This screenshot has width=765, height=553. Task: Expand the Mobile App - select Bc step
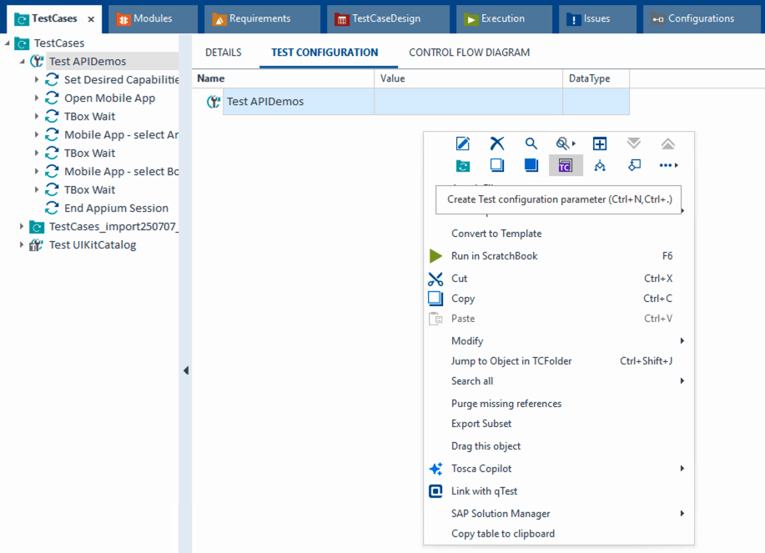tap(37, 171)
